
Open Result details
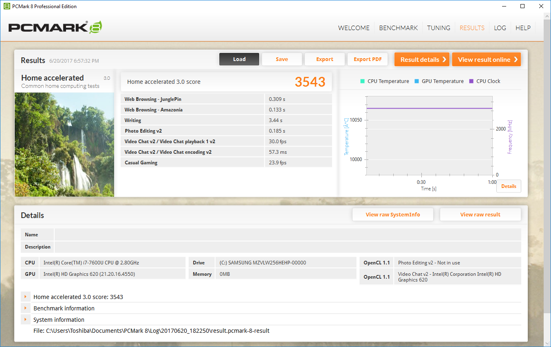click(x=422, y=59)
